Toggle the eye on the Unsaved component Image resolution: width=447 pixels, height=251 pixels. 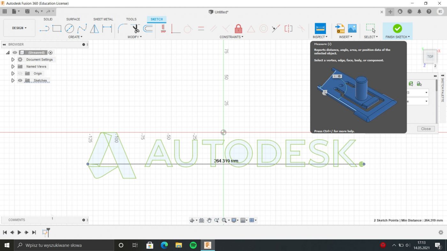point(15,53)
